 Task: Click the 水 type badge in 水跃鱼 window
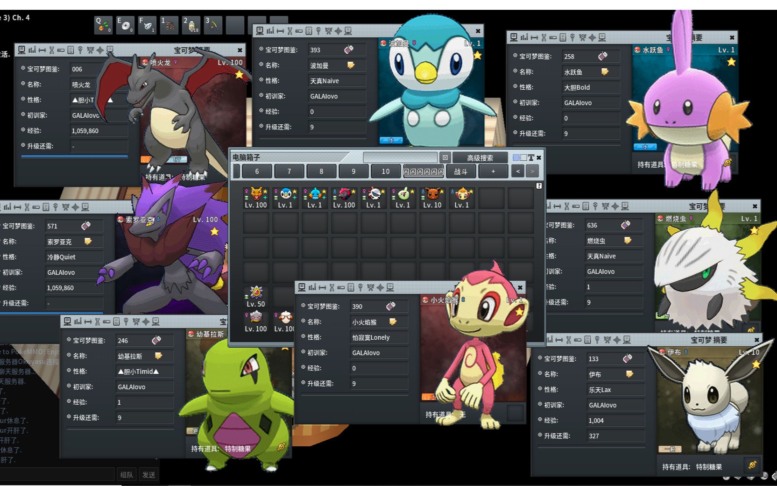click(645, 147)
